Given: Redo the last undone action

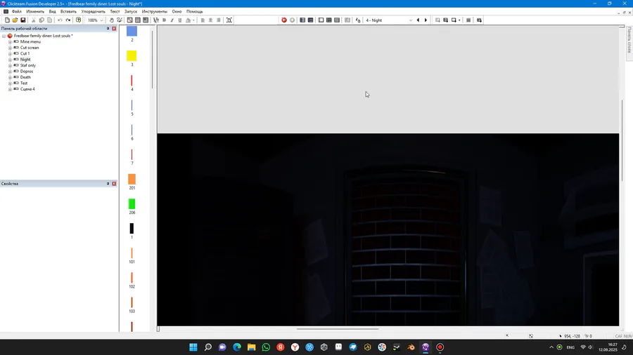Looking at the screenshot, I should pos(68,20).
